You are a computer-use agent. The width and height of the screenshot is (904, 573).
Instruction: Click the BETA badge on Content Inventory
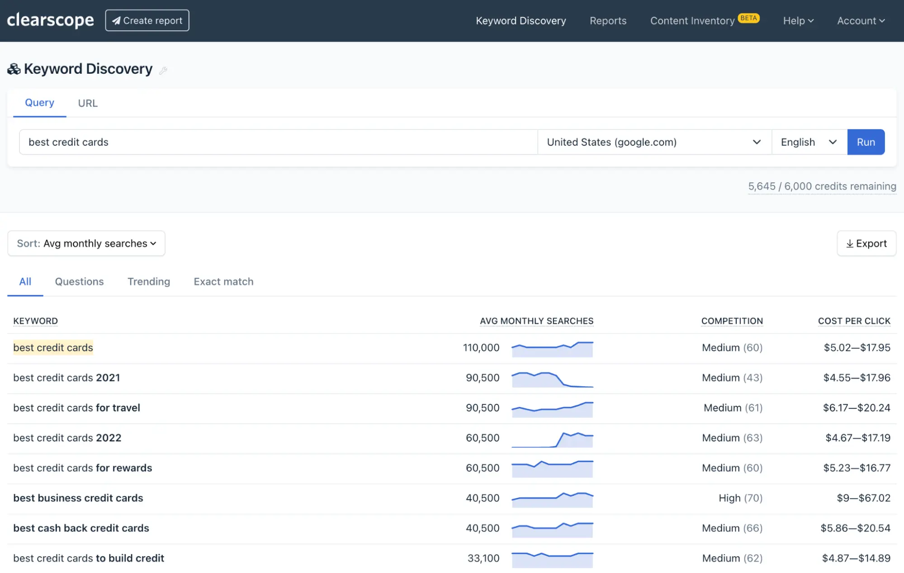coord(748,18)
